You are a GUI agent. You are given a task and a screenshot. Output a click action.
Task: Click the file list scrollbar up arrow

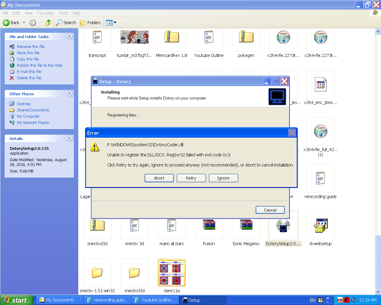(378, 31)
